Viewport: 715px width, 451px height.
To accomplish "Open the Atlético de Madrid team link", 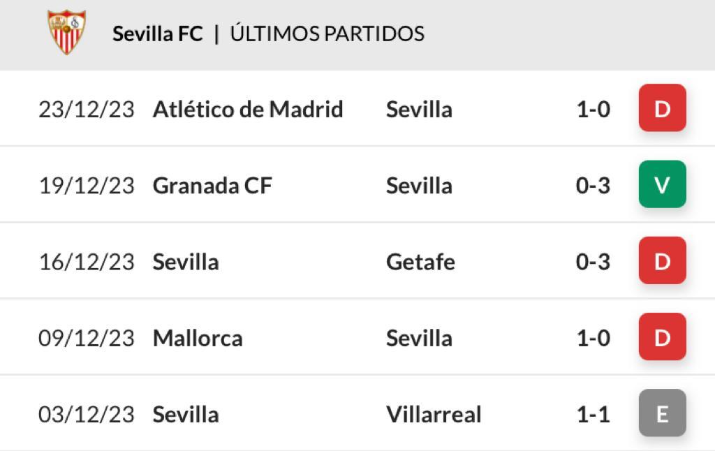I will pyautogui.click(x=248, y=110).
